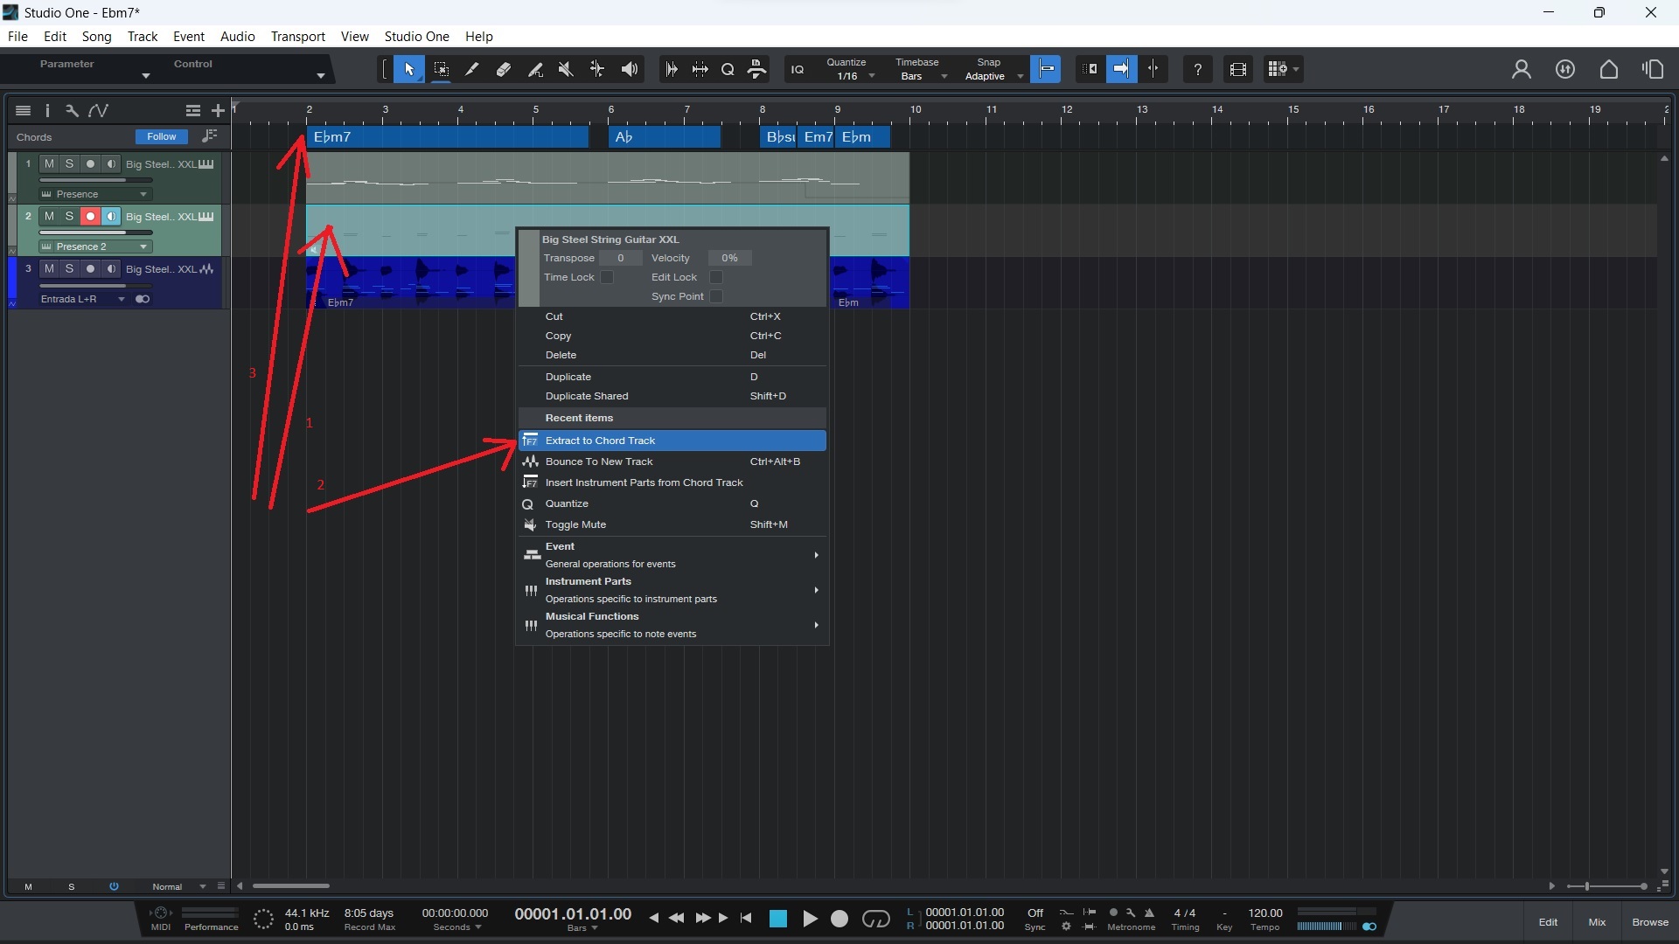This screenshot has width=1679, height=944.
Task: Mute track 1 with the M button
Action: click(49, 163)
